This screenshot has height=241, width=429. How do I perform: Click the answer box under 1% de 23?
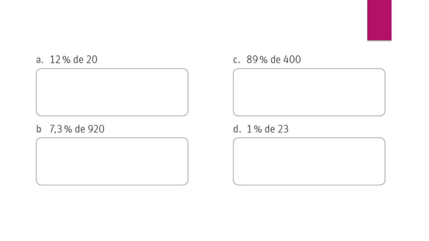click(309, 161)
